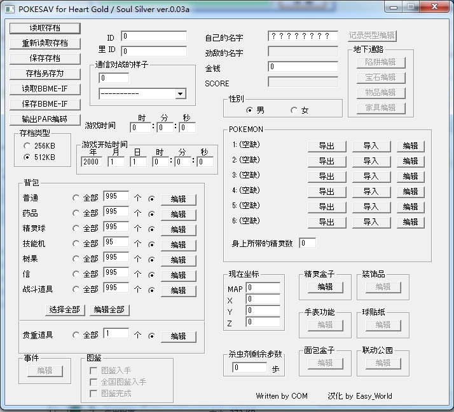Viewport: 454px width, 412px height.
Task: Edit Pokemon in slot 6 with 编辑
Action: [411, 222]
